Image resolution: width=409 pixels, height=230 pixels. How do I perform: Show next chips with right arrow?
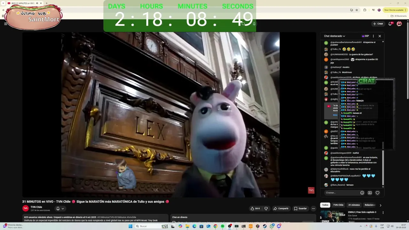pyautogui.click(x=380, y=205)
